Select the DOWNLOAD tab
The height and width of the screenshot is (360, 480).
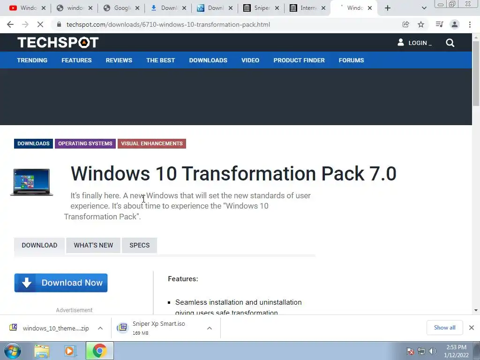(x=39, y=245)
